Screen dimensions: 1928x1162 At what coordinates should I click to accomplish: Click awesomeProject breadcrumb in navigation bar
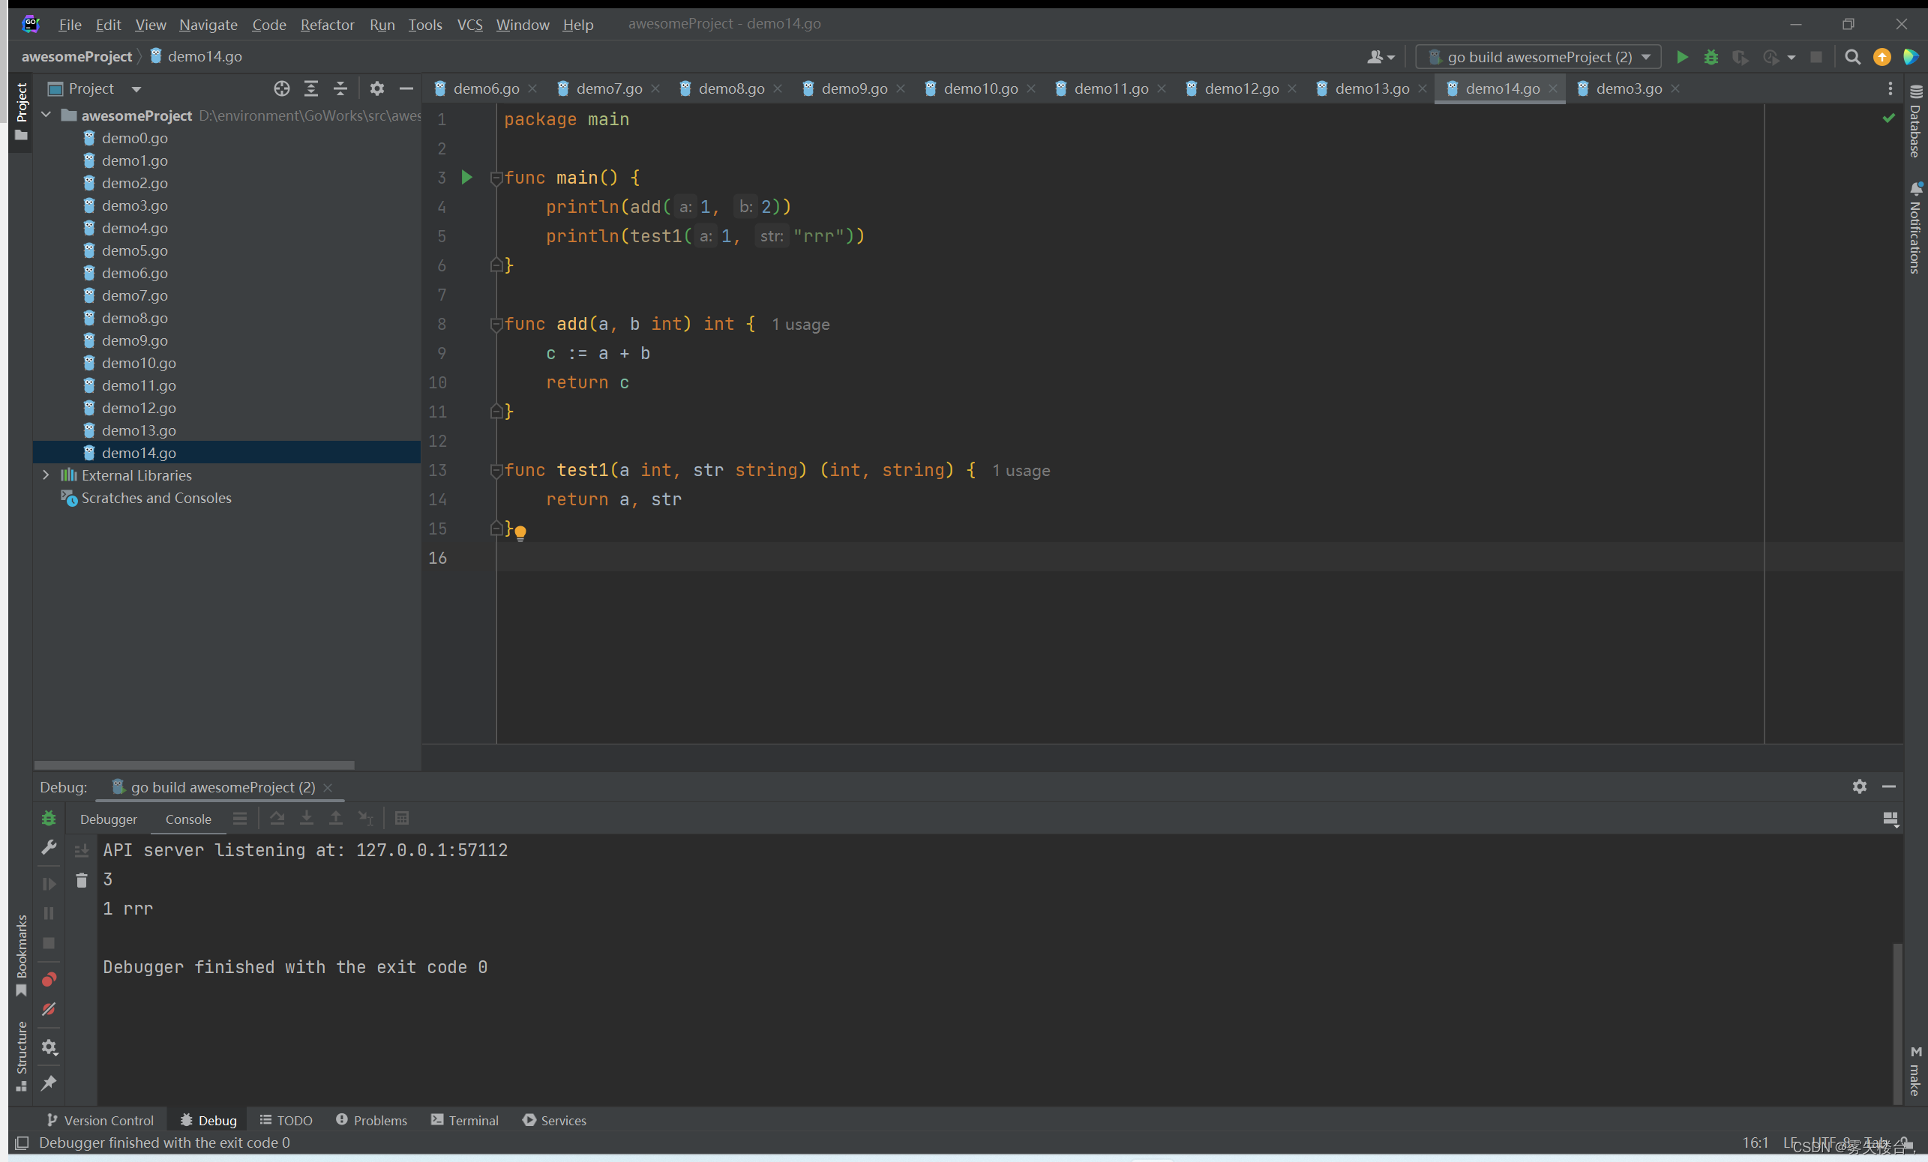(x=76, y=56)
